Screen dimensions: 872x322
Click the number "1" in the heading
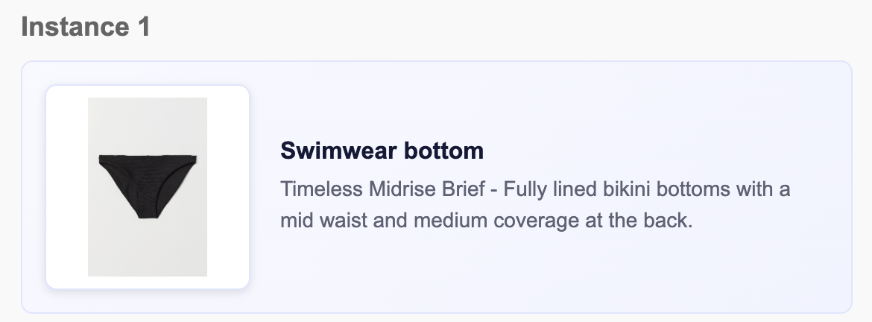click(142, 28)
